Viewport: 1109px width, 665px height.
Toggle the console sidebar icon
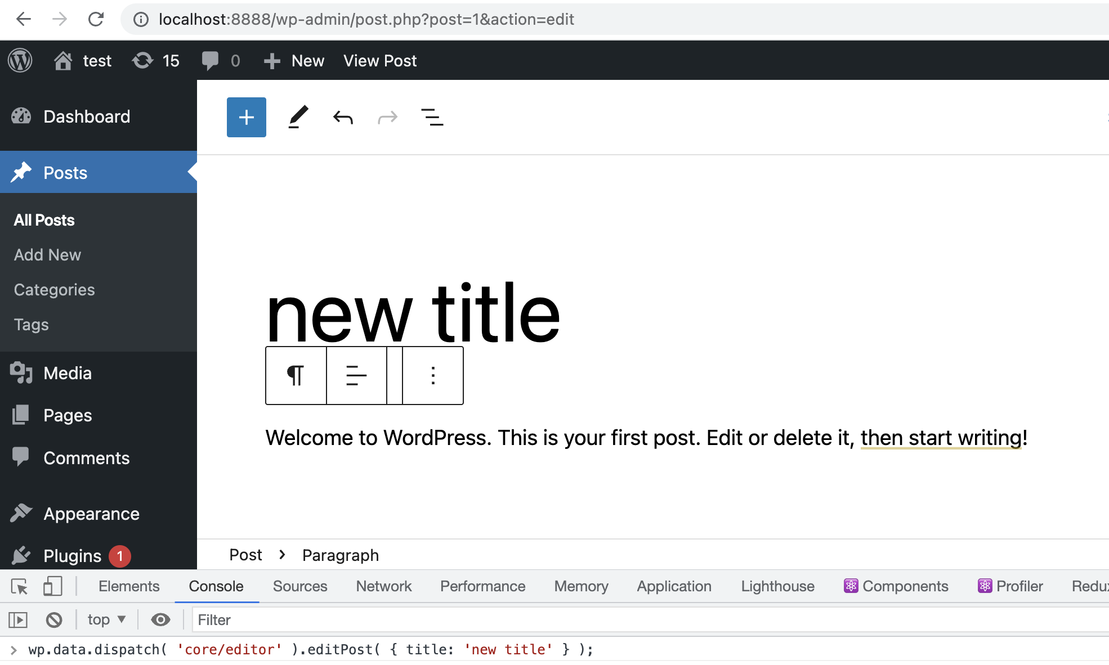pos(18,620)
